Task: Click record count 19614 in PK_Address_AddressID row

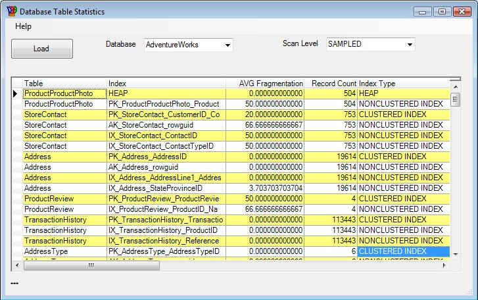Action: 331,157
